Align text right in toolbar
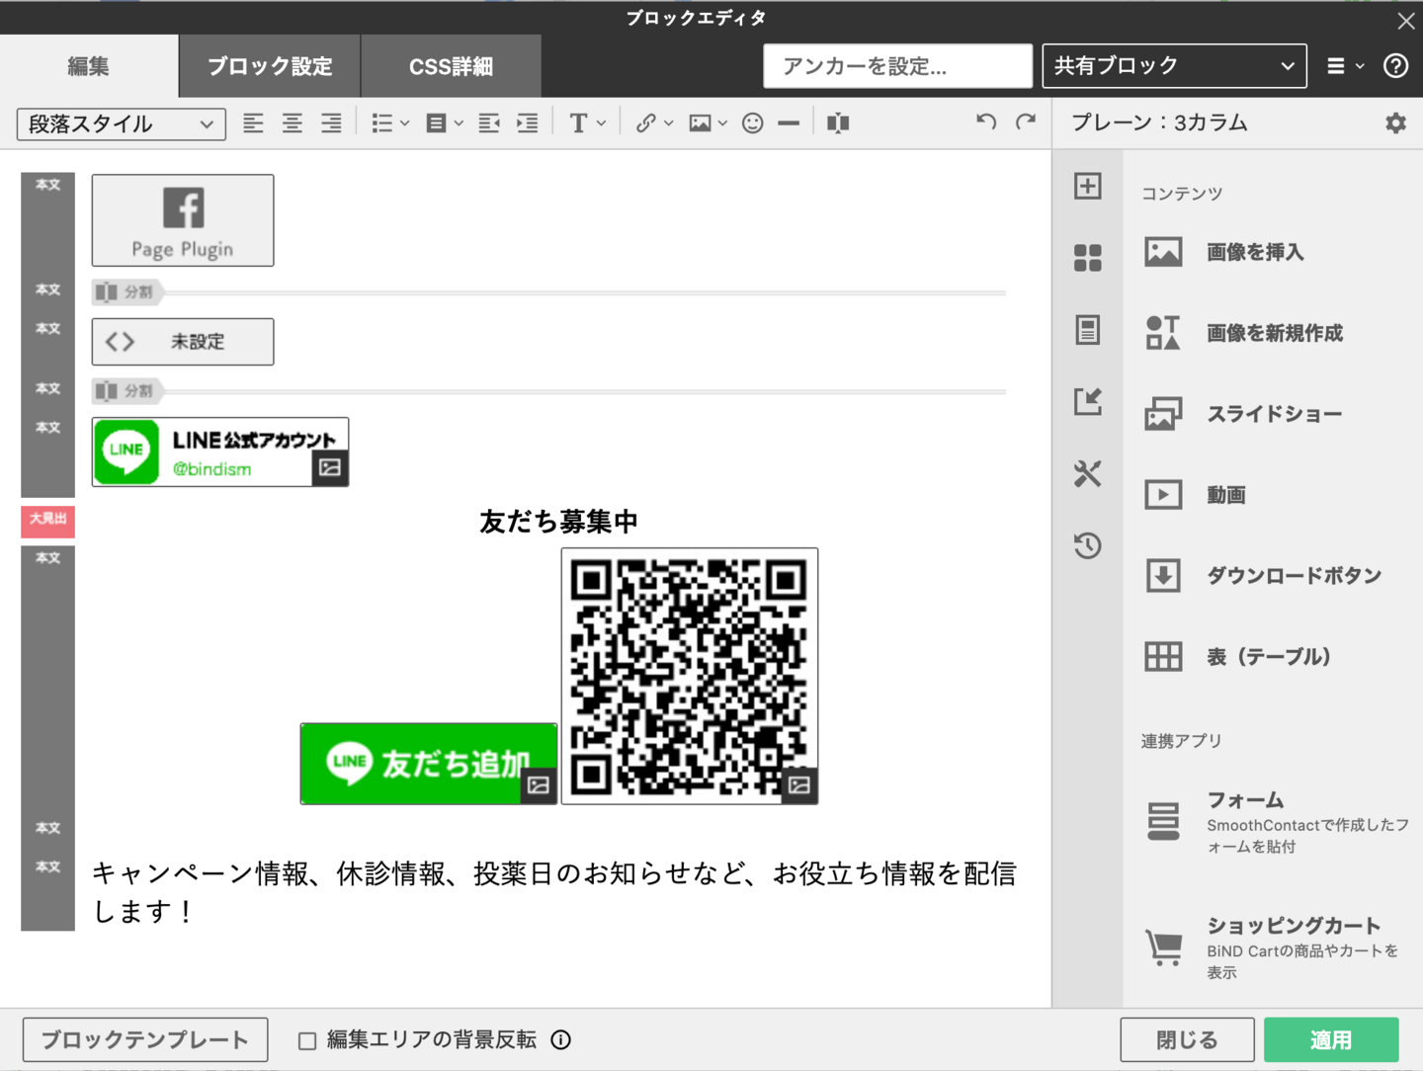Screen dimensions: 1423x1071 click(331, 124)
